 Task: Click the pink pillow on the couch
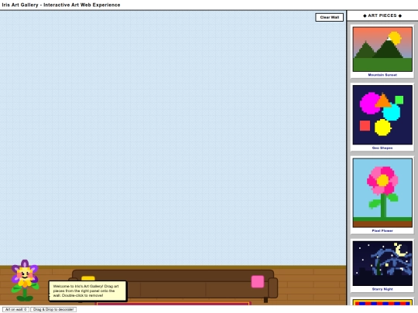pos(258,281)
